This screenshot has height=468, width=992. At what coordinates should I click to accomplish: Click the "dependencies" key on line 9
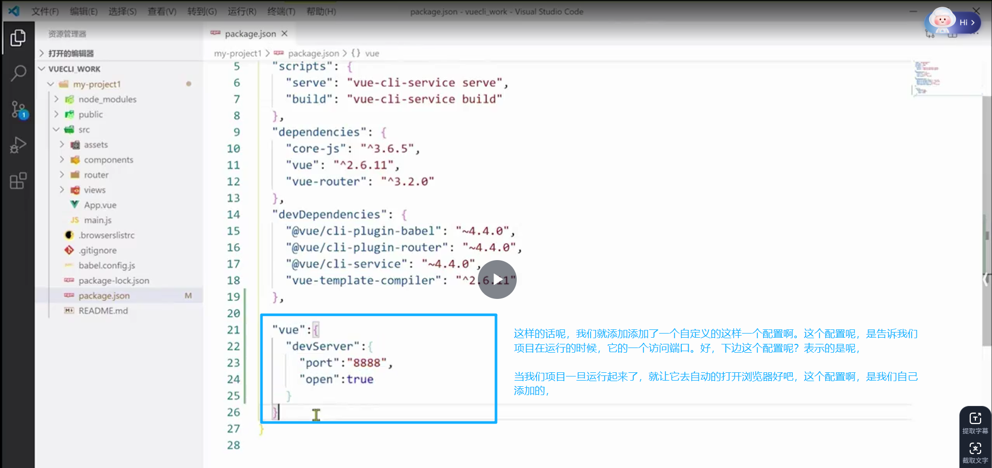[319, 132]
